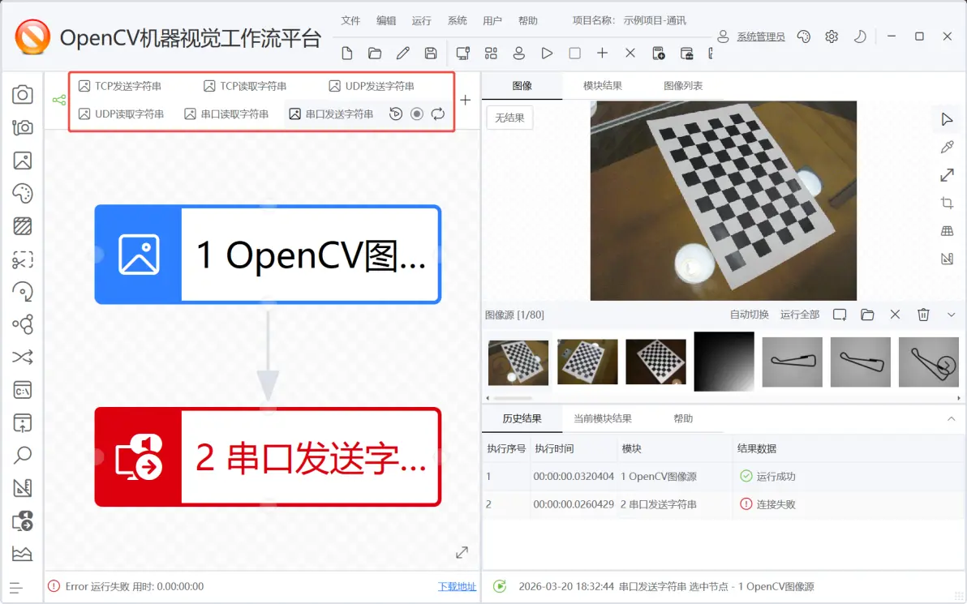967x604 pixels.
Task: Expand the image source panel chevron
Action: click(951, 315)
